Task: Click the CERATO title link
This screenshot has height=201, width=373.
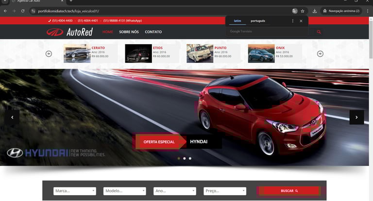Action: (x=98, y=48)
